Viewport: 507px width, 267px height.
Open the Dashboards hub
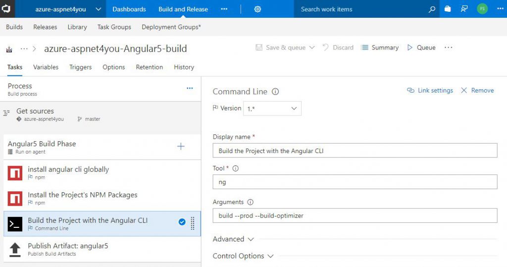coord(129,9)
